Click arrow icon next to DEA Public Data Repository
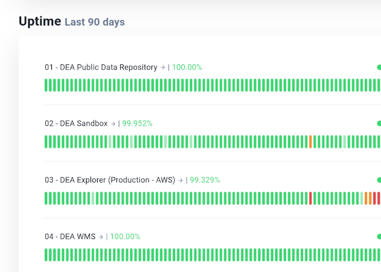 tap(163, 67)
